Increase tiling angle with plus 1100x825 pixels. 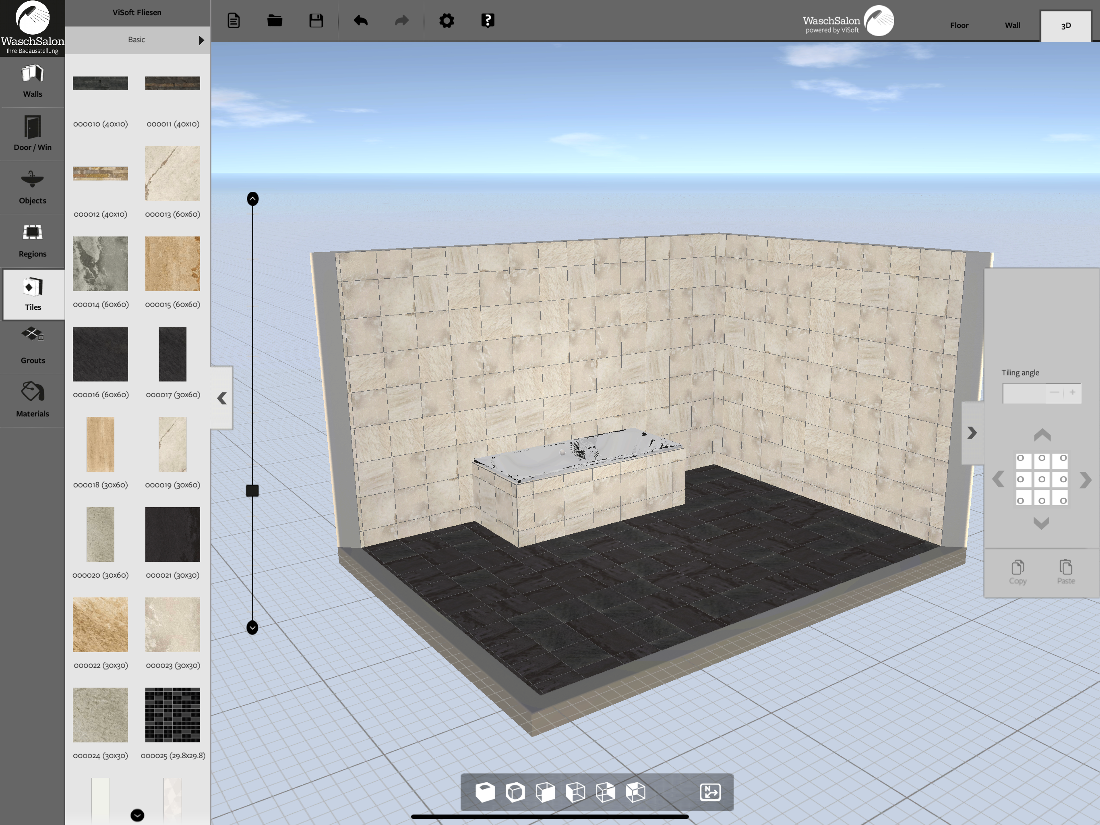click(1073, 393)
